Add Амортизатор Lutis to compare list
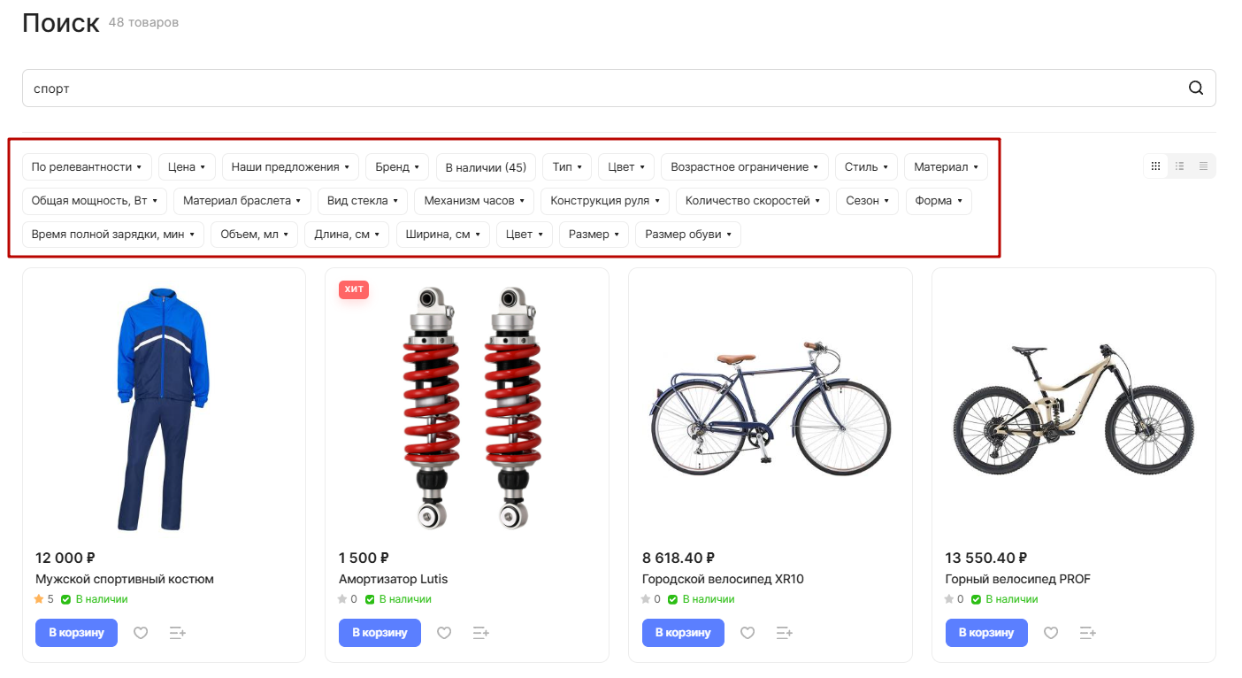The height and width of the screenshot is (678, 1242). click(x=481, y=633)
